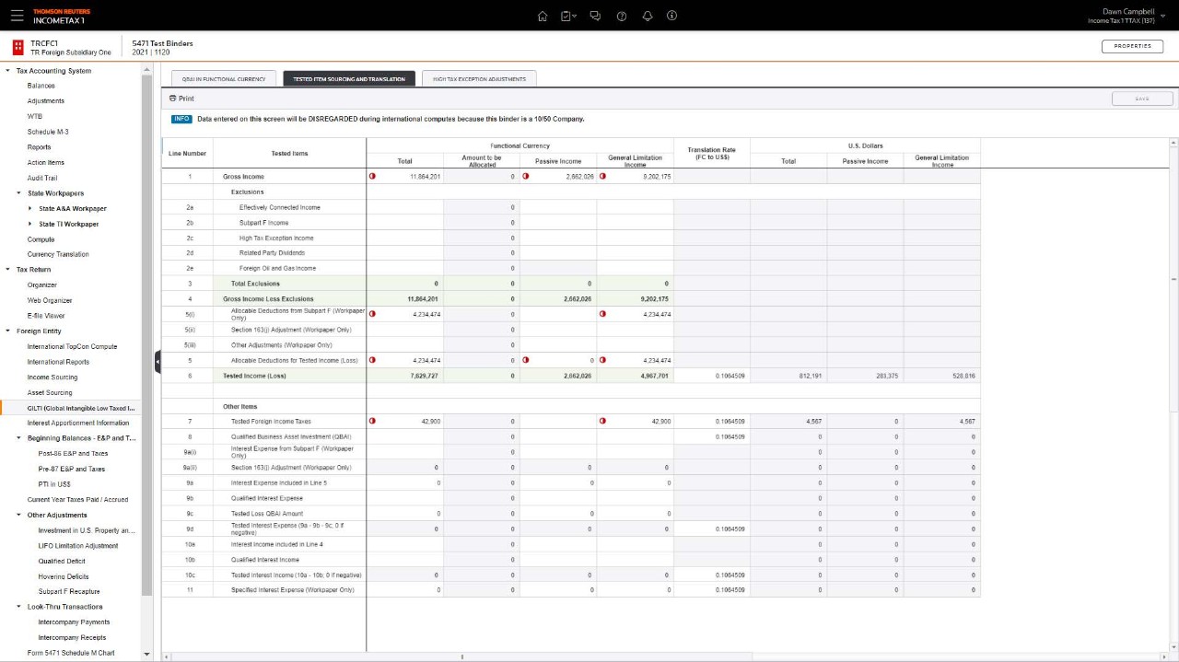Collapse the Tax Accounting System tree node

[x=8, y=71]
